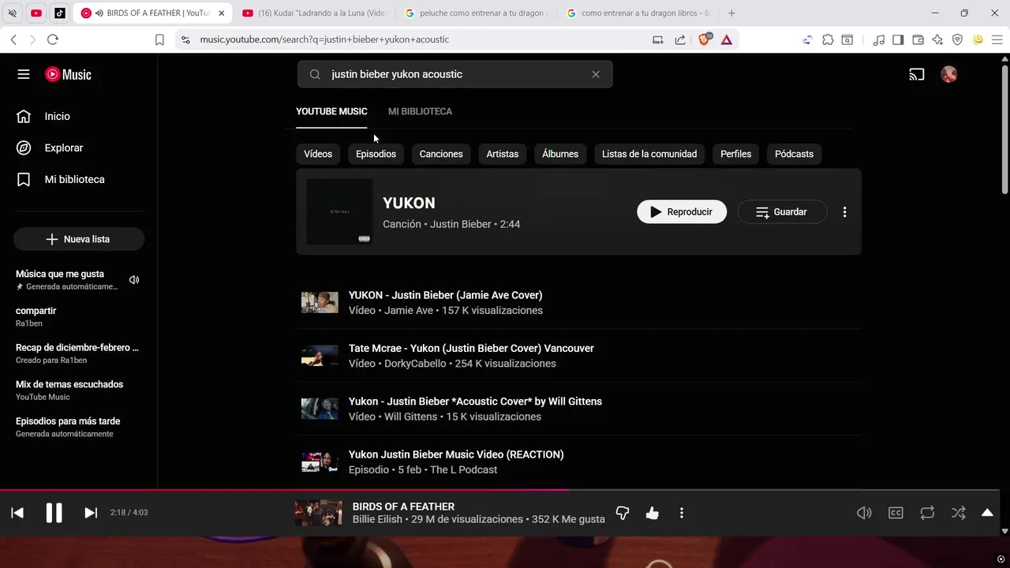Open the Música que me gusta playlist

68,279
